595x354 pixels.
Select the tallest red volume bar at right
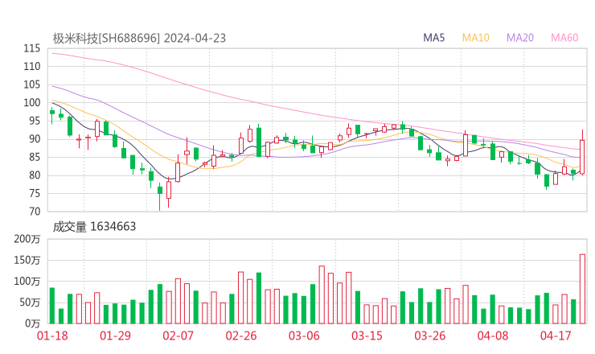pos(582,289)
